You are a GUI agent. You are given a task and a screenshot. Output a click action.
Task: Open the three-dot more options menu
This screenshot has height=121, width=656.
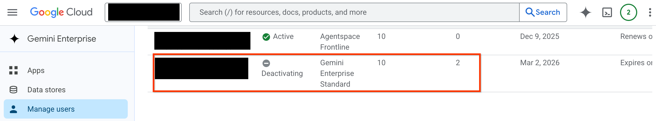(650, 12)
